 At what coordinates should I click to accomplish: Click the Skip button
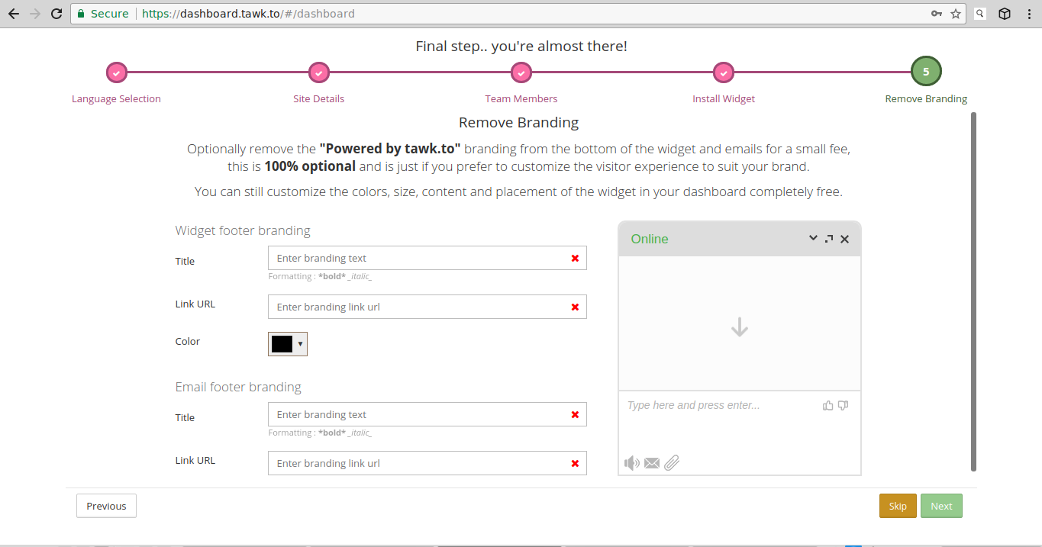click(x=898, y=506)
